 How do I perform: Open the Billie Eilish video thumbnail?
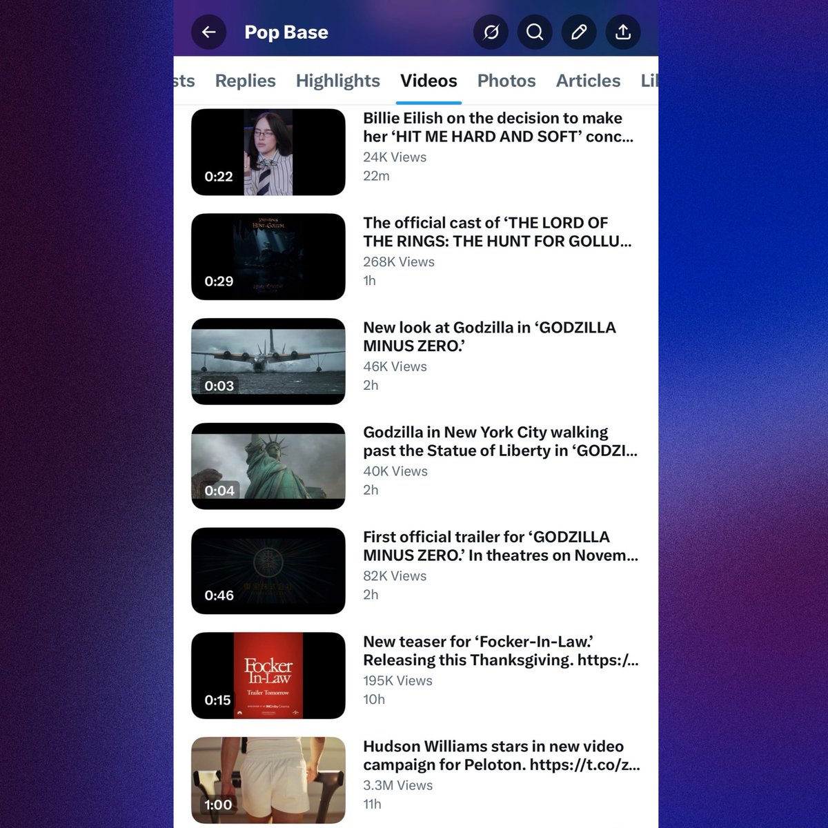point(268,152)
